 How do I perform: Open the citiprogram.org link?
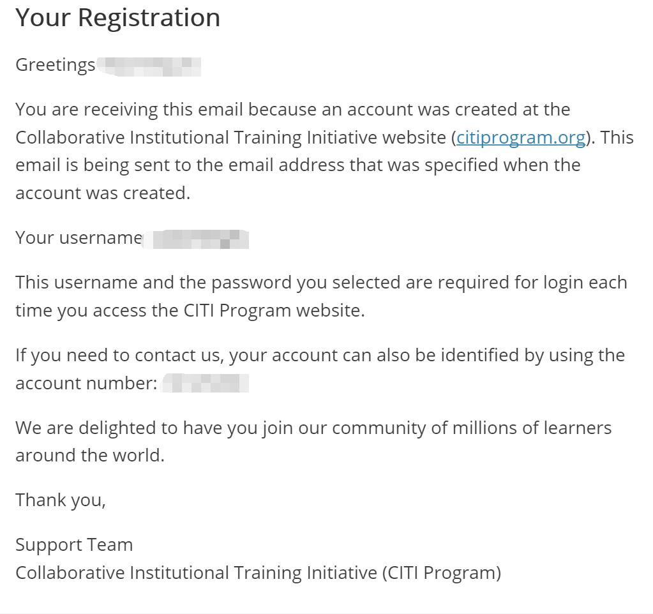pyautogui.click(x=521, y=138)
